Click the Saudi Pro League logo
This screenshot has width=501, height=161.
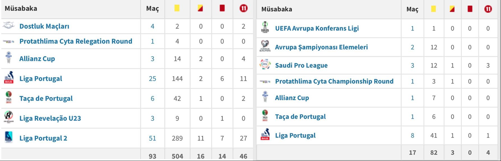(x=265, y=65)
